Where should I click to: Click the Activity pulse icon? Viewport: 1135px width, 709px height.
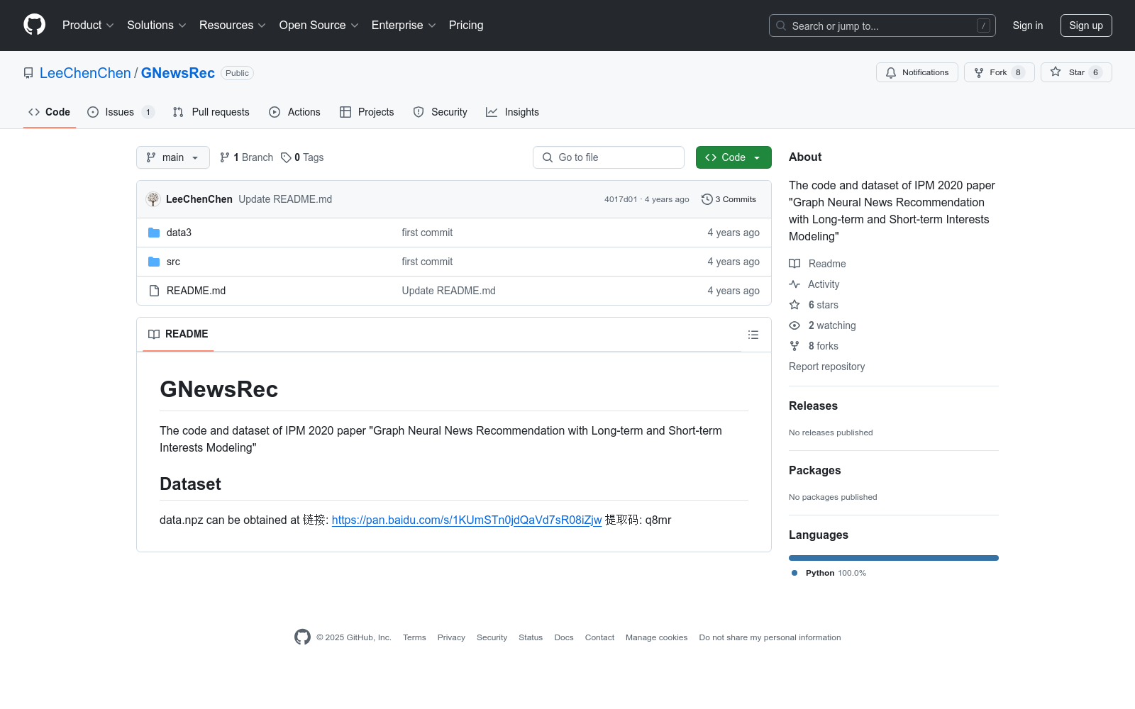794,284
